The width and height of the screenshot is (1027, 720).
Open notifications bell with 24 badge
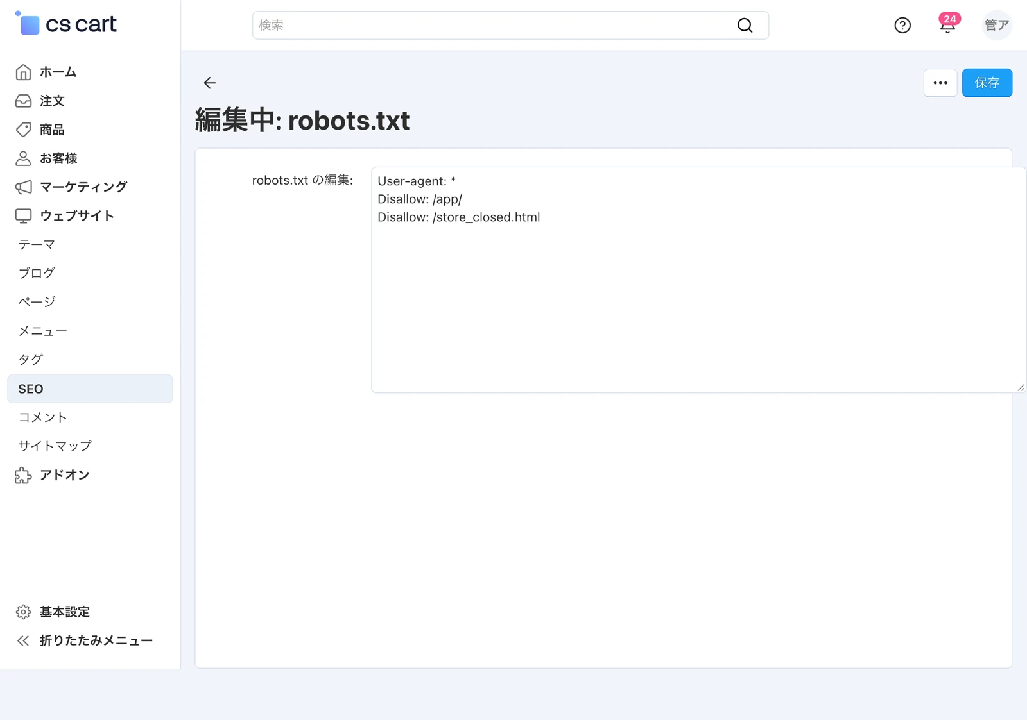pos(948,24)
